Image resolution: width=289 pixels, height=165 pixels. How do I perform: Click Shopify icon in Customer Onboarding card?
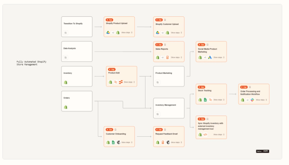pos(108,142)
